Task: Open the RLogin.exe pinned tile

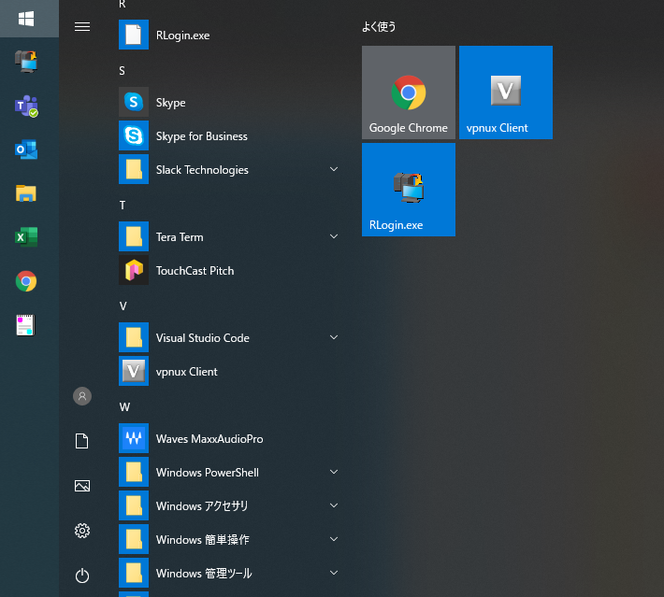Action: coord(409,190)
